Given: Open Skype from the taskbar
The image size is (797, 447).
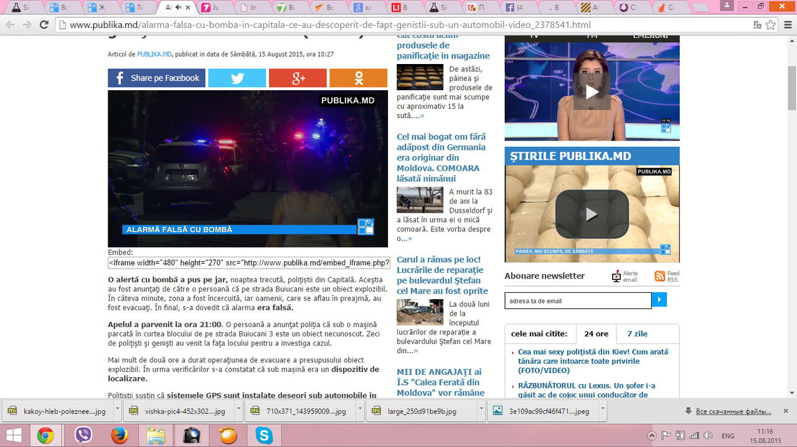Looking at the screenshot, I should pos(264,435).
